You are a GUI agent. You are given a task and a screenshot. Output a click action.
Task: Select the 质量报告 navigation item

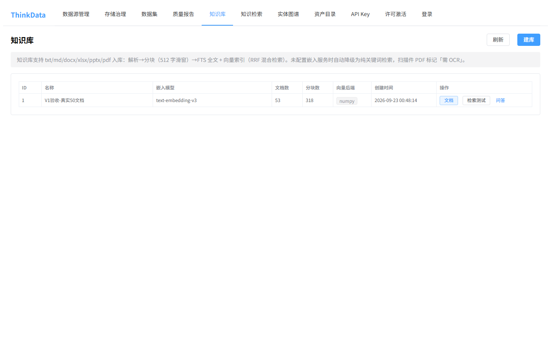pyautogui.click(x=183, y=14)
